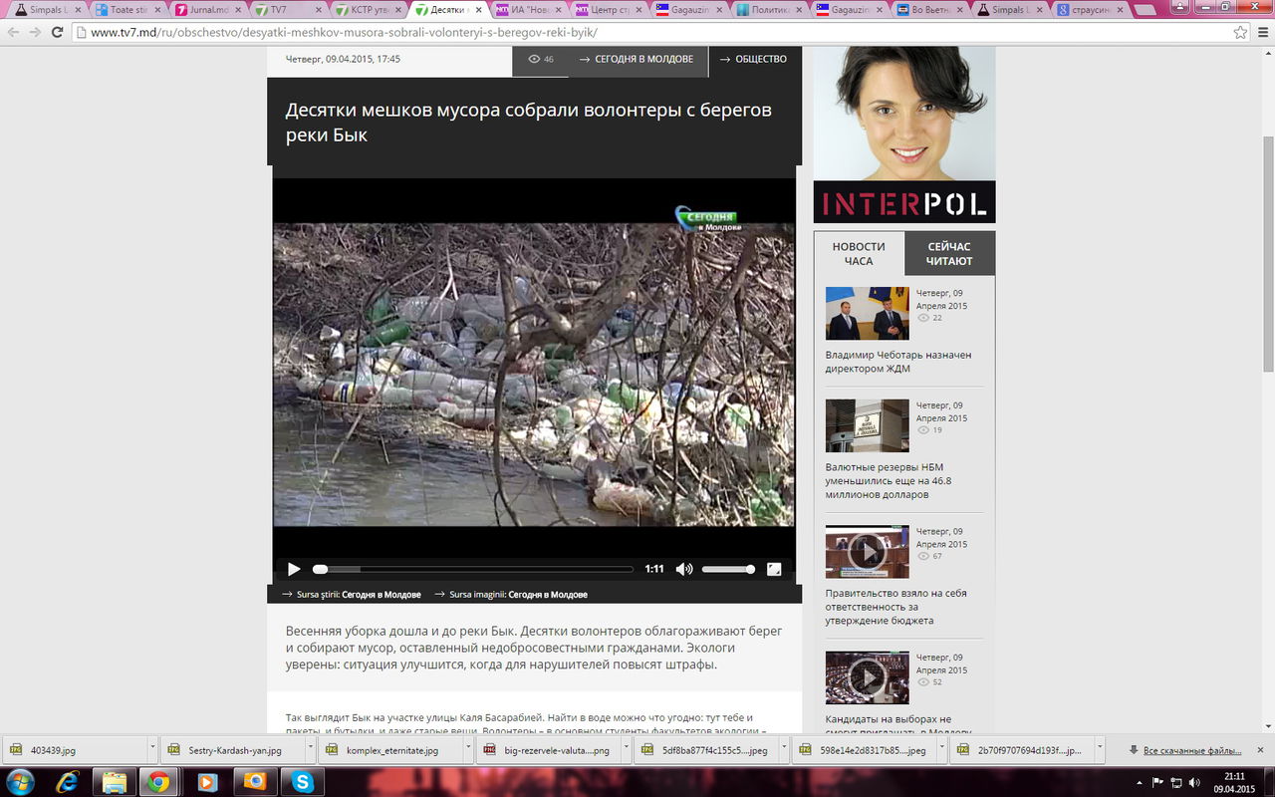
Task: Open the Chrome menu button
Action: (x=1261, y=32)
